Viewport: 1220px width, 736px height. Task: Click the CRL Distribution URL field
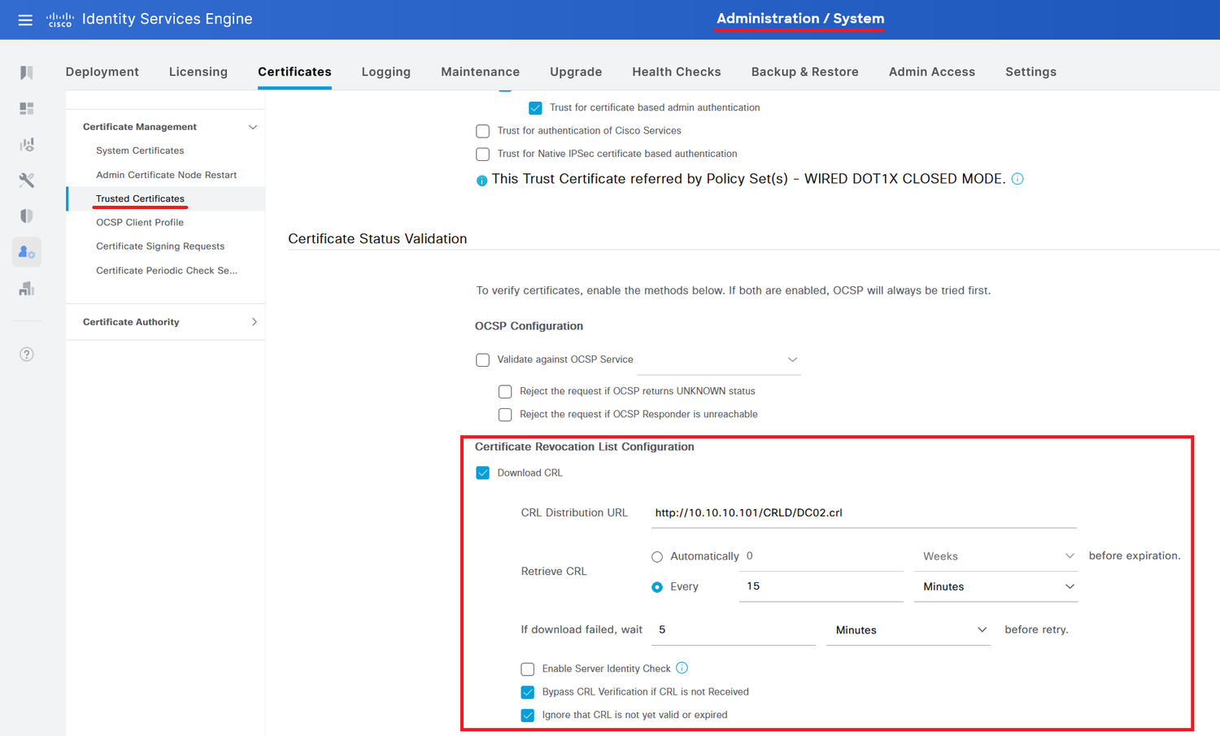coord(864,513)
